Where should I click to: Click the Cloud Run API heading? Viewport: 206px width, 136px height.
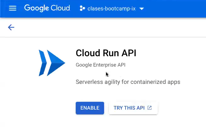pos(106,53)
